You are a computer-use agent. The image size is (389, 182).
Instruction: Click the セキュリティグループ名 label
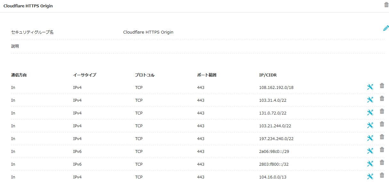[32, 32]
